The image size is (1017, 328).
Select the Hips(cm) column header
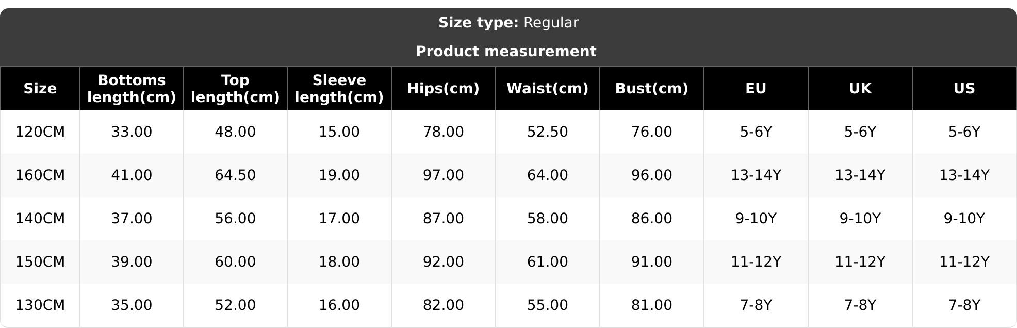point(444,89)
